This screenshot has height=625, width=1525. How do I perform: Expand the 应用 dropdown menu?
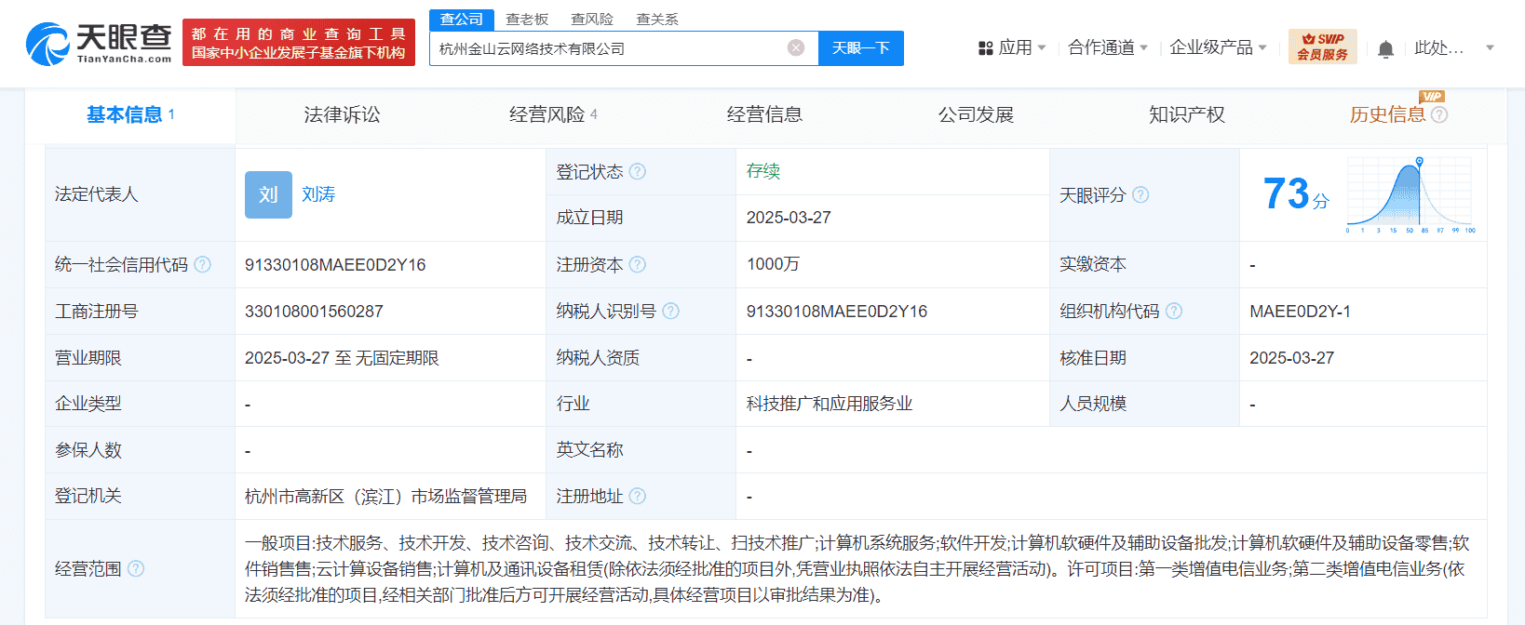click(x=1013, y=47)
